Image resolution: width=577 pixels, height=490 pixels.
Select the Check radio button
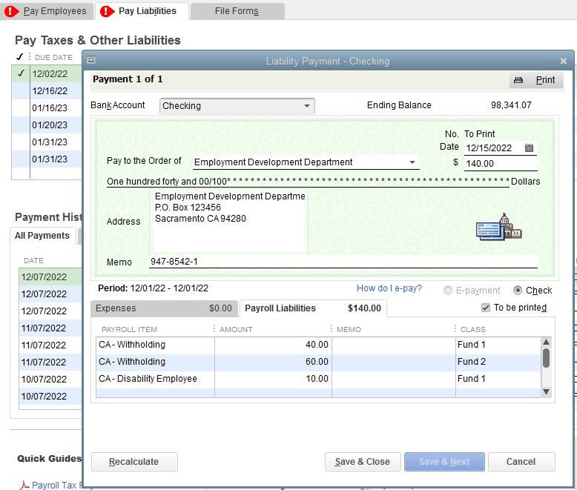pyautogui.click(x=518, y=291)
